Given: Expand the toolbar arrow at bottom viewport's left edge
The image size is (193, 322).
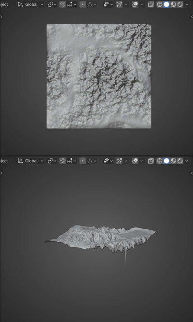Looking at the screenshot, I should pos(1,173).
